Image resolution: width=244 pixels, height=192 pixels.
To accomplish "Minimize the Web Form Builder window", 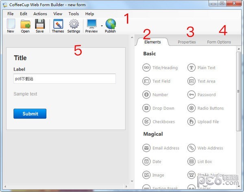I will pyautogui.click(x=213, y=3).
